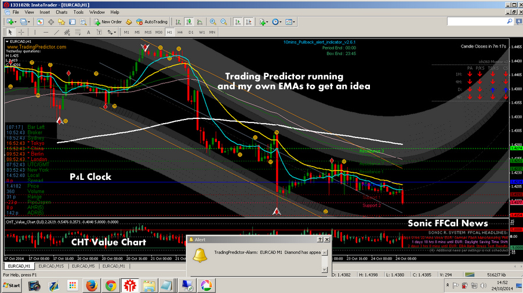523x293 pixels.
Task: Switch timeframe to H4
Action: coord(180,32)
